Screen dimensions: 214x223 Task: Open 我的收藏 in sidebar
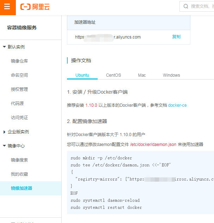pos(19,174)
